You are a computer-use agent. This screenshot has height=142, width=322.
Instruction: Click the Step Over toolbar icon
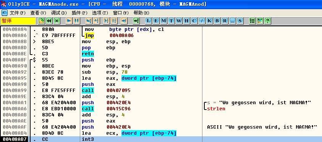97,21
